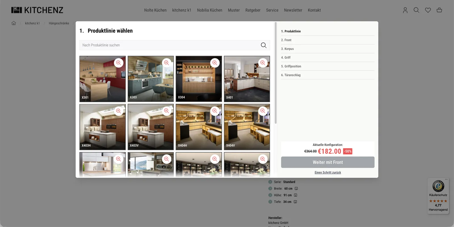Zoom the X403V kitchen image
Image resolution: width=454 pixels, height=227 pixels.
(167, 111)
